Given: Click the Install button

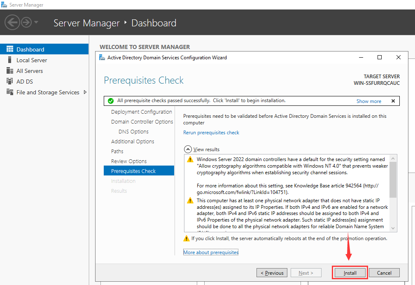Looking at the screenshot, I should (x=350, y=273).
